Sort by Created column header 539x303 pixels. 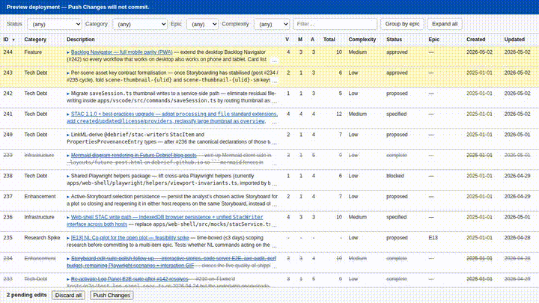476,40
